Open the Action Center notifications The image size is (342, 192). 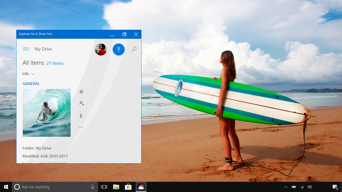point(335,187)
